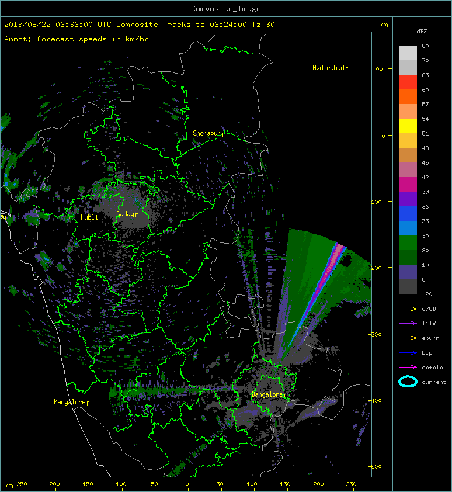The width and height of the screenshot is (452, 492).
Task: Click the 'bip' legend label
Action: click(427, 353)
